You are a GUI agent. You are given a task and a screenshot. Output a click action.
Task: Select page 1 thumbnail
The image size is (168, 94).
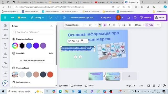(96, 76)
